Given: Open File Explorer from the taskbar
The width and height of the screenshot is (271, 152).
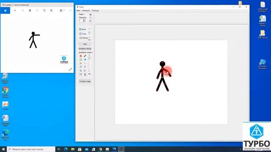Looking at the screenshot, I should 73,149.
